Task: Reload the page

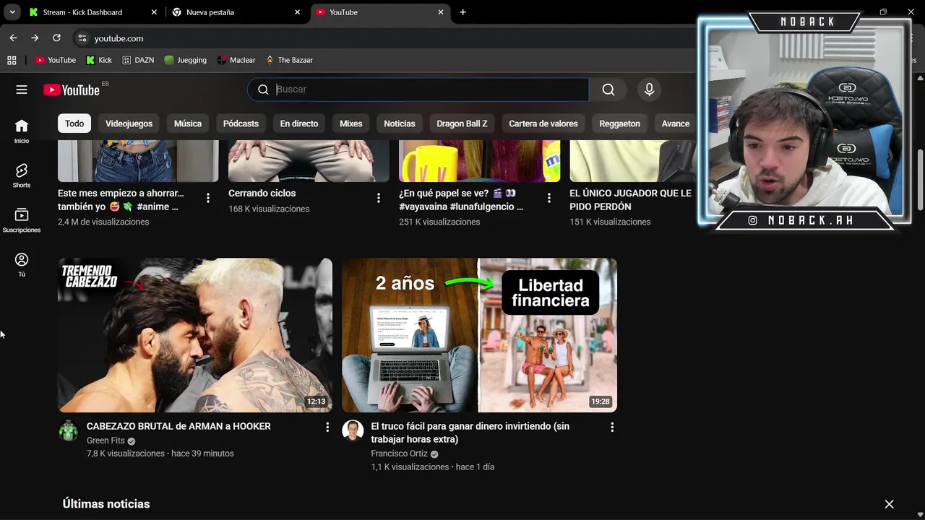Action: [x=56, y=38]
